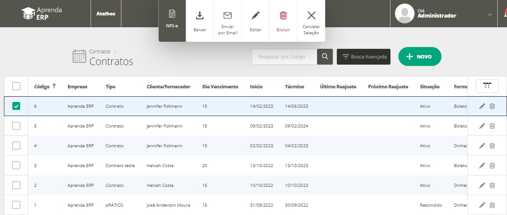Check the select-all header checkbox

(x=16, y=86)
